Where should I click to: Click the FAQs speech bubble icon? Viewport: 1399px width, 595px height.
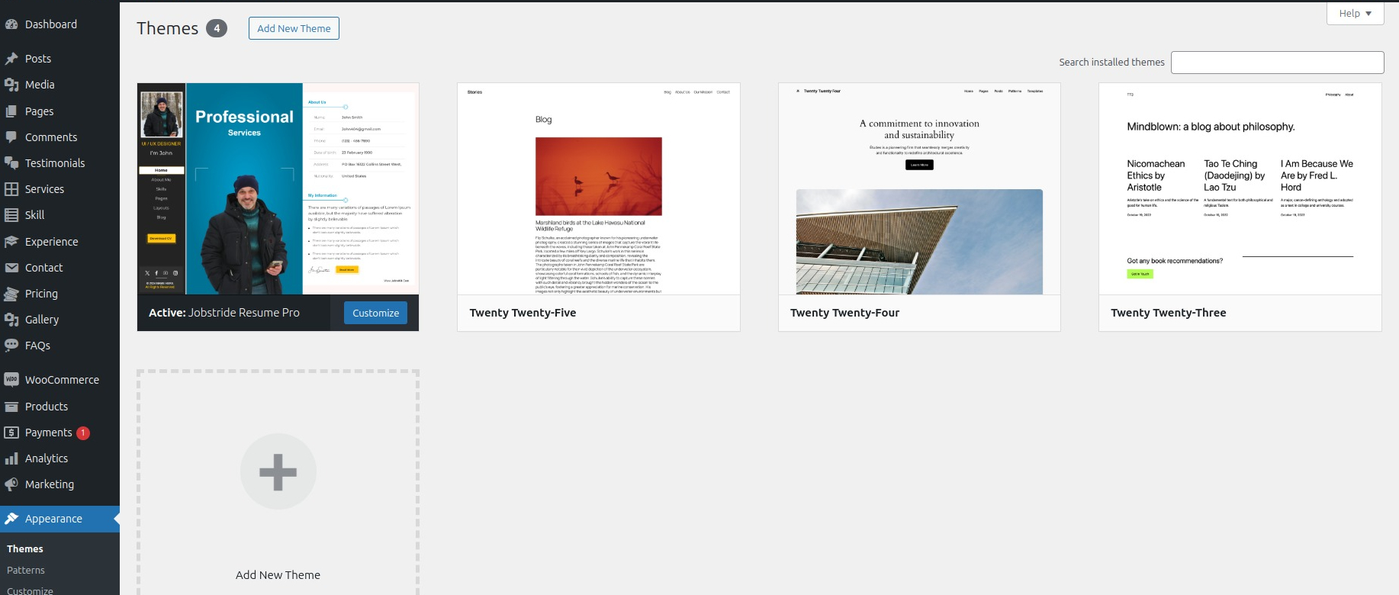[11, 346]
